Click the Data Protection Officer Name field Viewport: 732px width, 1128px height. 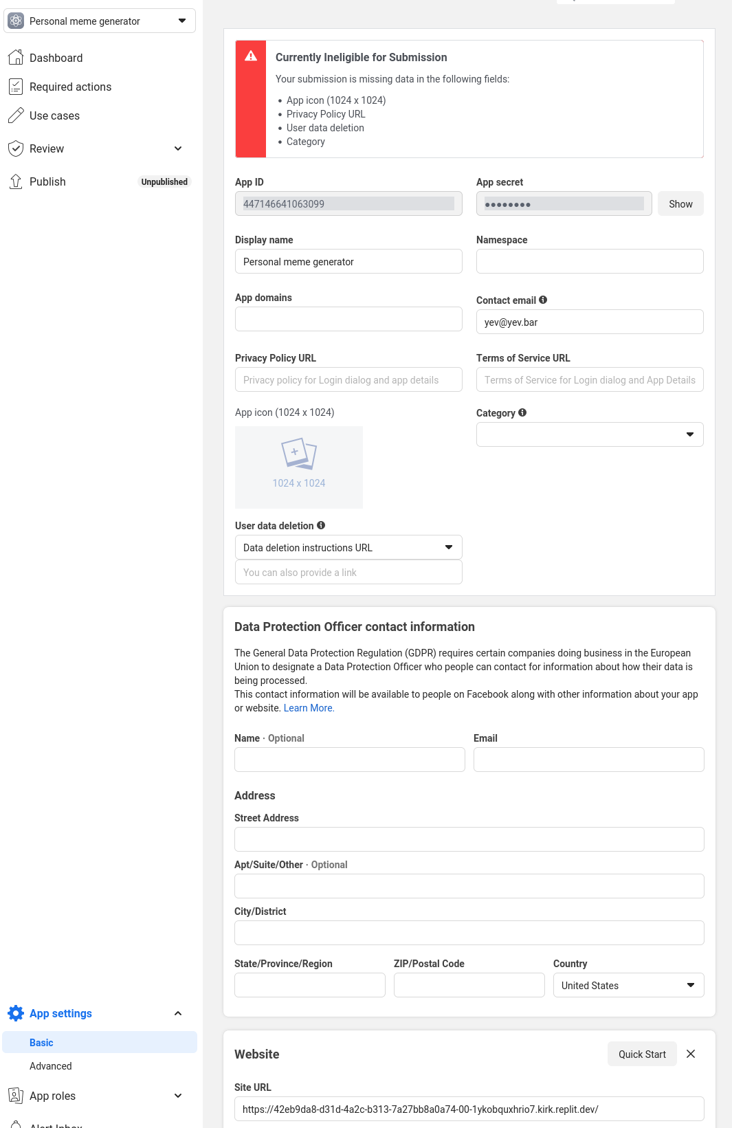point(350,760)
